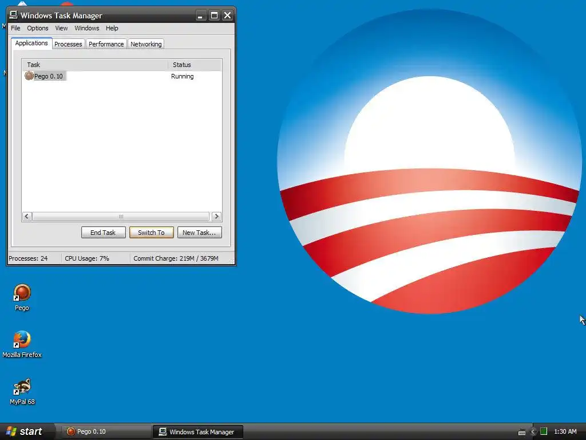Click the keyboard icon in system tray
Screen dimensions: 586x440
(x=522, y=432)
